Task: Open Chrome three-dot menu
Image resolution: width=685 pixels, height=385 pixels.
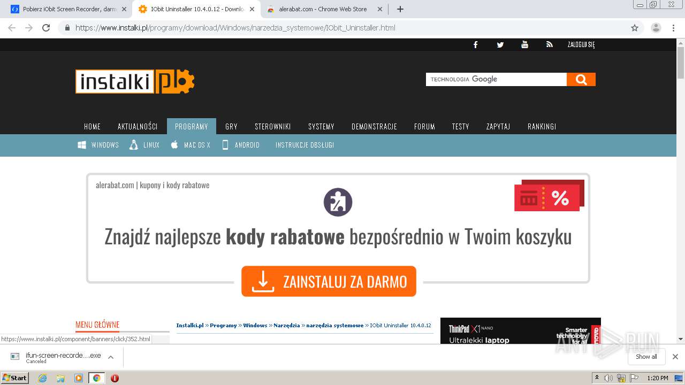Action: (x=673, y=28)
